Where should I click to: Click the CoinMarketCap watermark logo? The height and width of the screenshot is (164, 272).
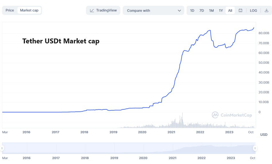point(215,115)
